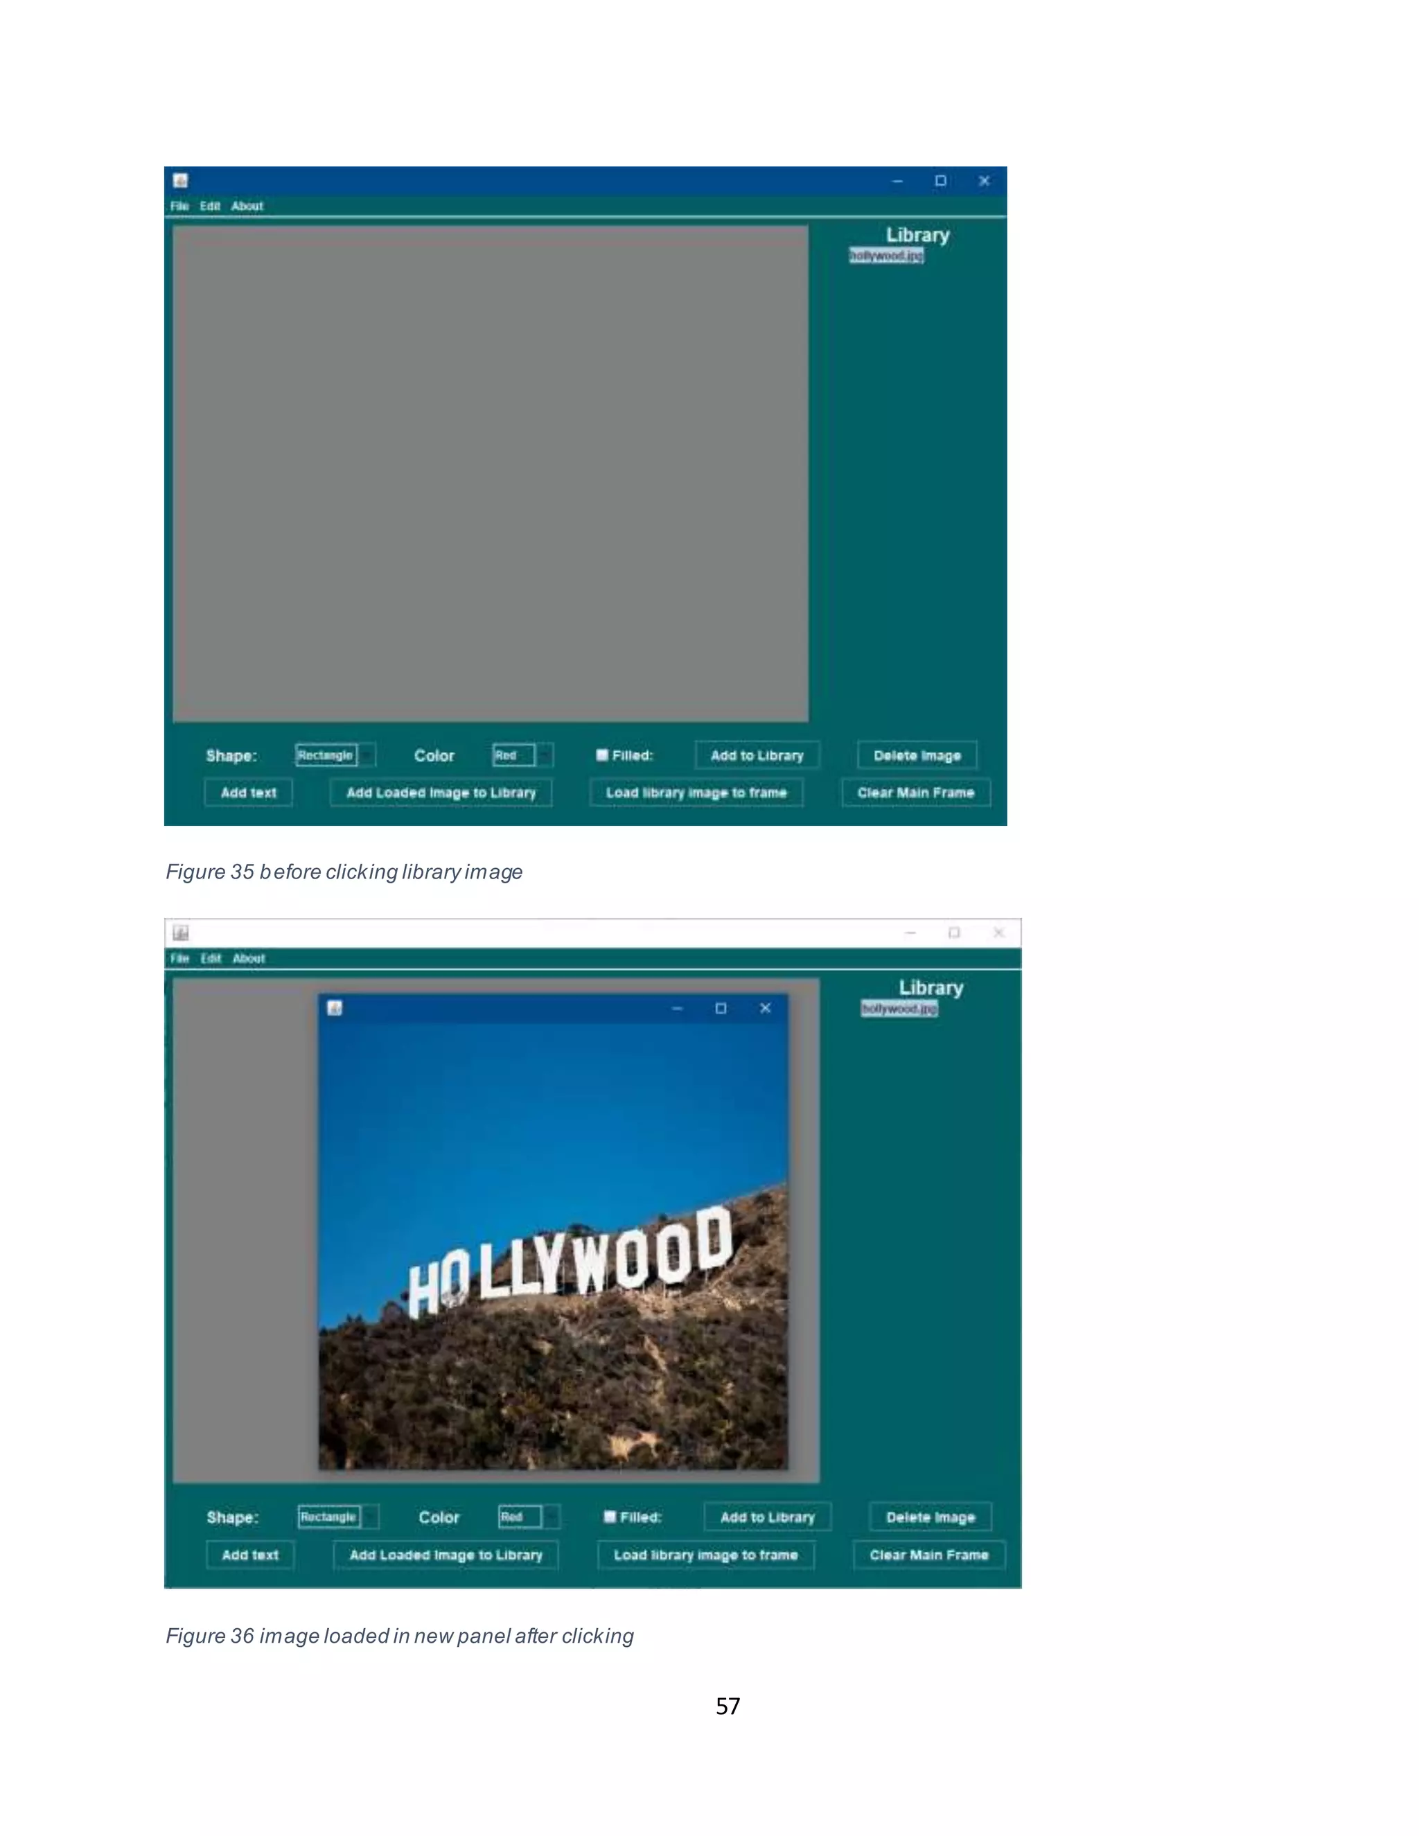This screenshot has height=1836, width=1419.
Task: Open Edit menu in Figure 35 window
Action: point(209,206)
